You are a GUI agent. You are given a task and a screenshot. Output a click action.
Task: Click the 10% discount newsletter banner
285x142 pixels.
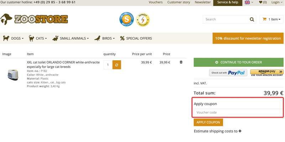coord(248,38)
